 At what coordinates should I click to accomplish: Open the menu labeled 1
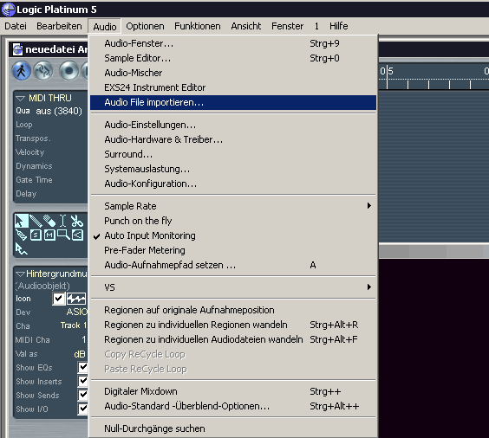click(316, 26)
